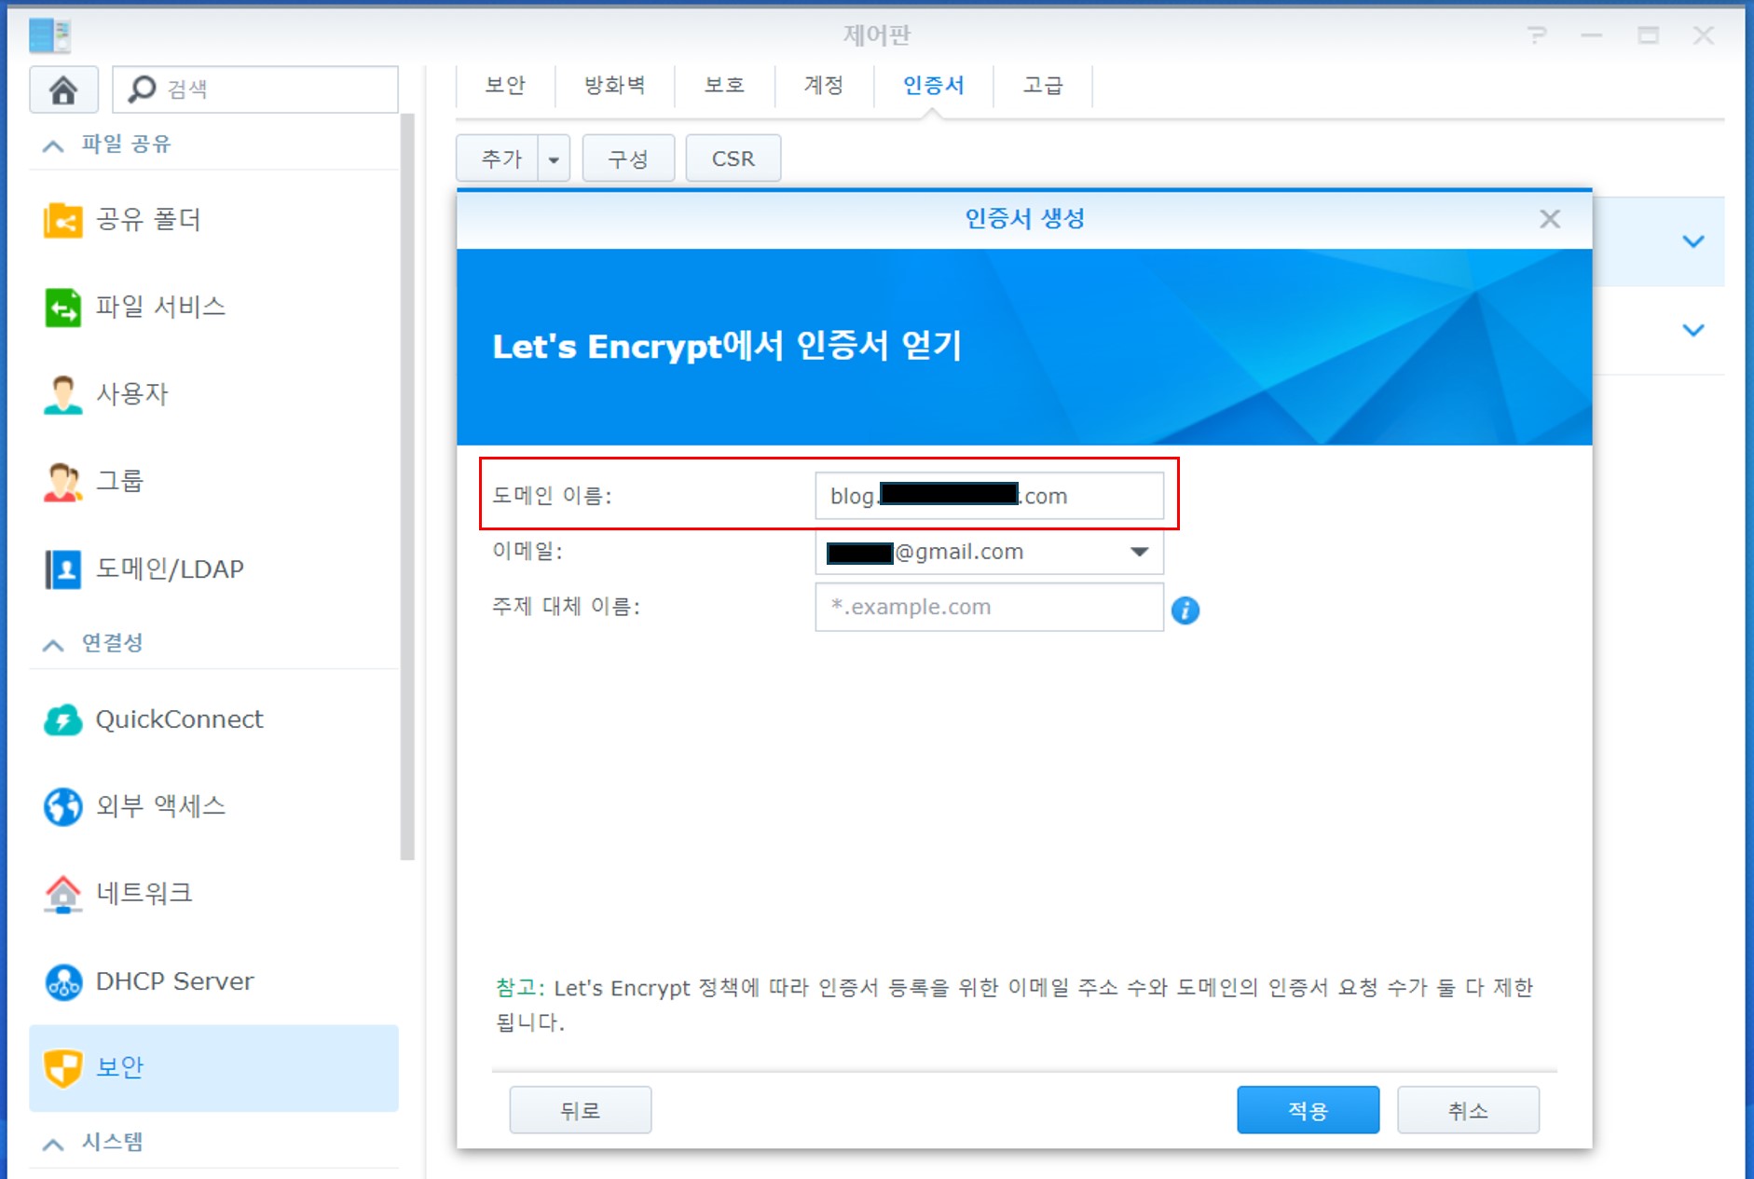Click the info icon beside 주제 대체 이름
Image resolution: width=1754 pixels, height=1179 pixels.
(1185, 610)
